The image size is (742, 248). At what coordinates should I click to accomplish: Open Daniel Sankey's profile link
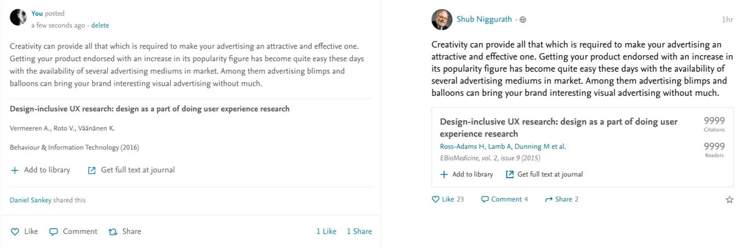coord(31,200)
